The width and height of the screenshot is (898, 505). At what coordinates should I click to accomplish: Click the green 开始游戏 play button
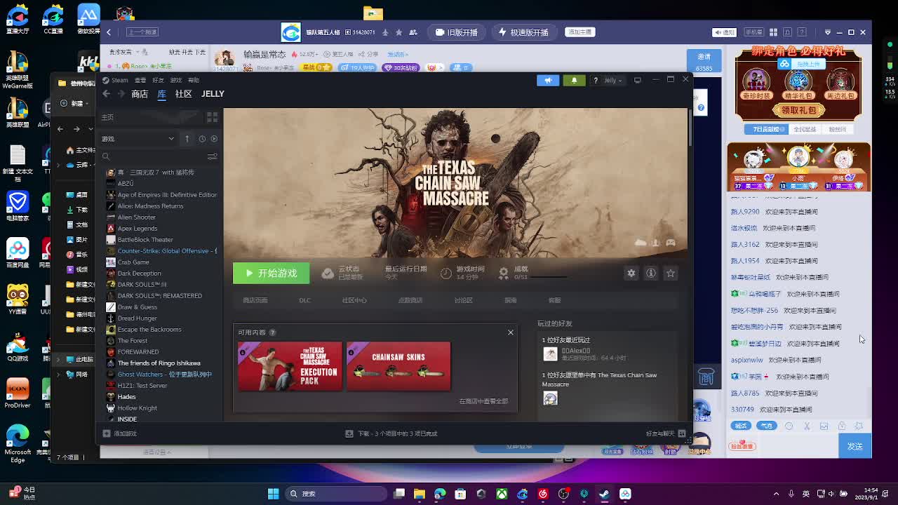click(x=271, y=274)
